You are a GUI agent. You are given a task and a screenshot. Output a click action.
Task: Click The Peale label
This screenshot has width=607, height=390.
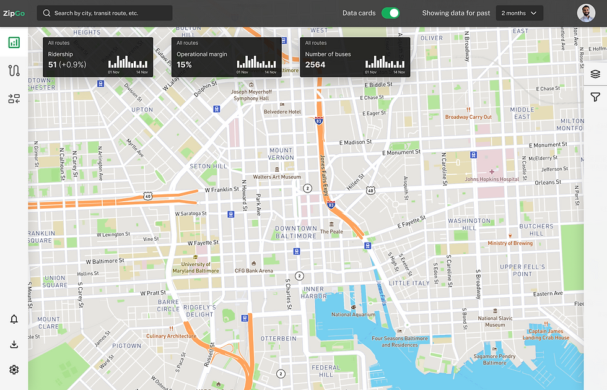pyautogui.click(x=331, y=232)
